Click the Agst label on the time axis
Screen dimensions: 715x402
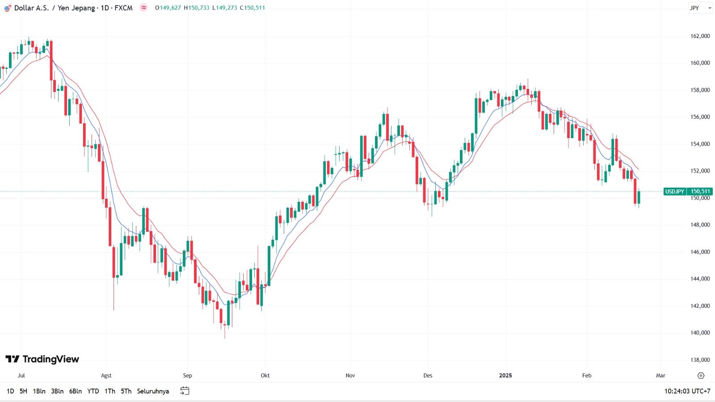point(106,376)
